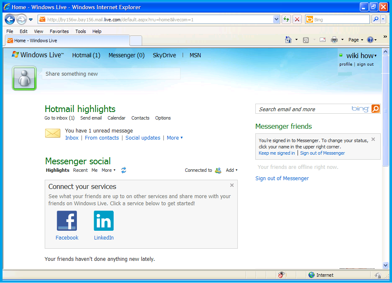The height and width of the screenshot is (283, 392).
Task: Click the From contacts link
Action: pos(102,138)
